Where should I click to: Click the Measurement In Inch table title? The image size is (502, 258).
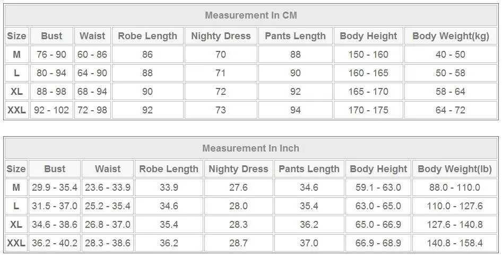coord(251,148)
